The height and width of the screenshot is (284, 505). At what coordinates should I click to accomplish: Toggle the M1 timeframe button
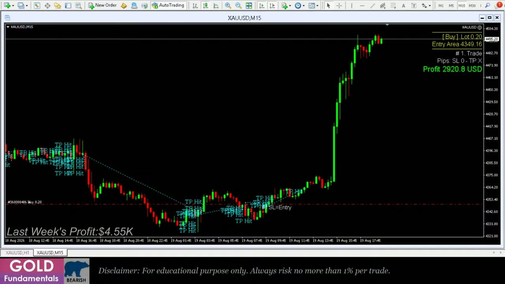441,6
